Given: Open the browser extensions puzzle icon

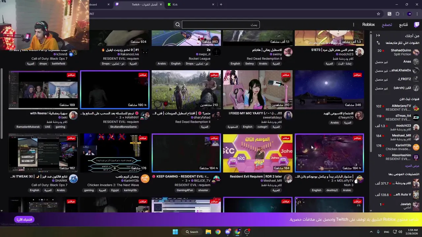Looking at the screenshot, I should click(398, 14).
